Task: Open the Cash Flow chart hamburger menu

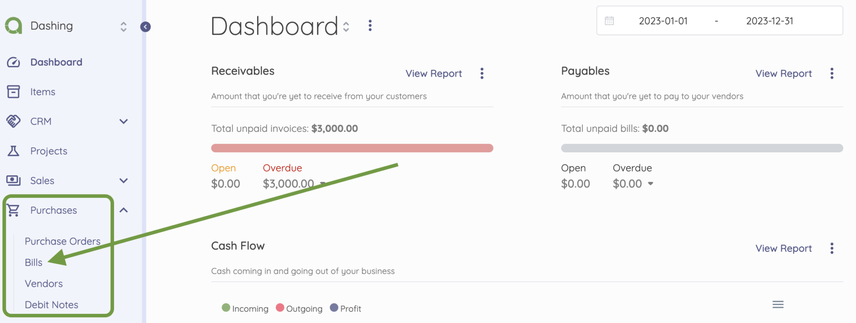Action: click(778, 305)
